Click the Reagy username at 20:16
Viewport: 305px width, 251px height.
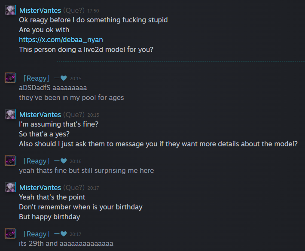click(37, 161)
